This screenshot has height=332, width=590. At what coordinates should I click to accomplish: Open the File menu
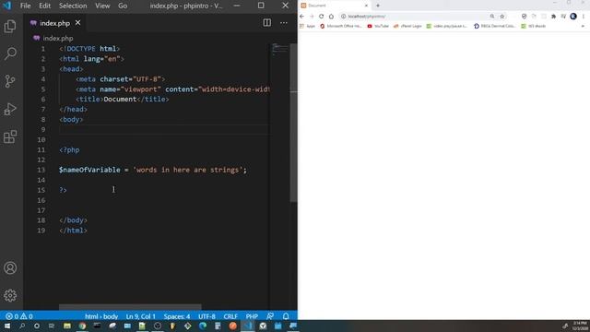point(25,6)
